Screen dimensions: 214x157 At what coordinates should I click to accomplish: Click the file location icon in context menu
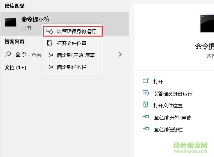(50, 43)
